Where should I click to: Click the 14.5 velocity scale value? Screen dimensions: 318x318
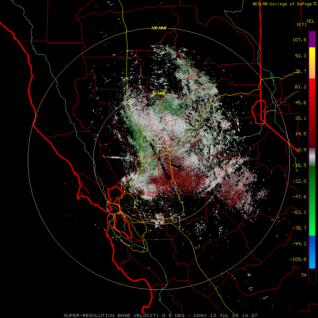point(301,134)
